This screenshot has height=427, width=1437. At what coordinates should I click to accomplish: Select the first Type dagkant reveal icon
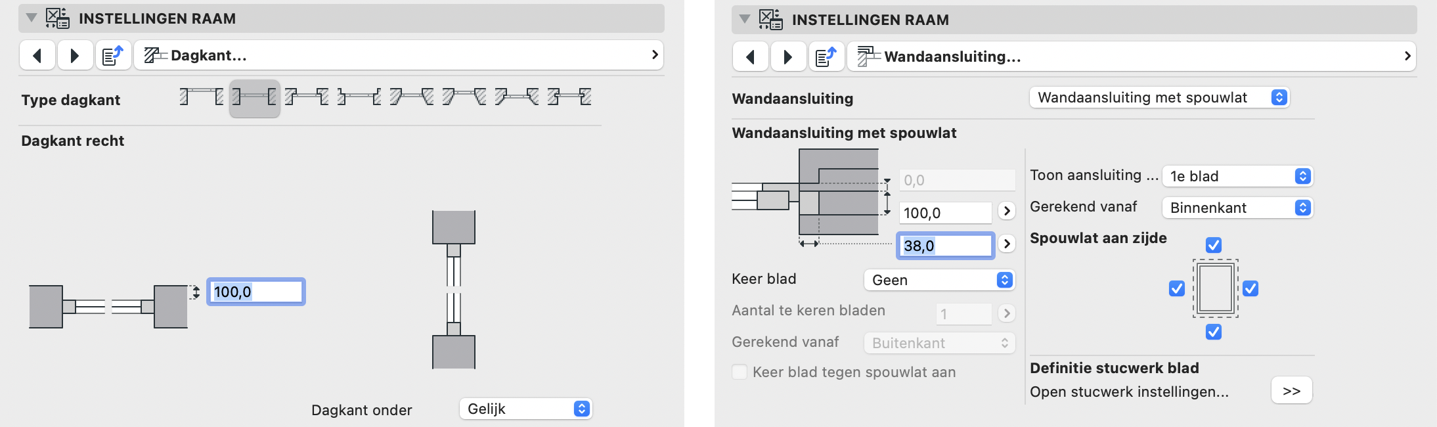click(202, 98)
